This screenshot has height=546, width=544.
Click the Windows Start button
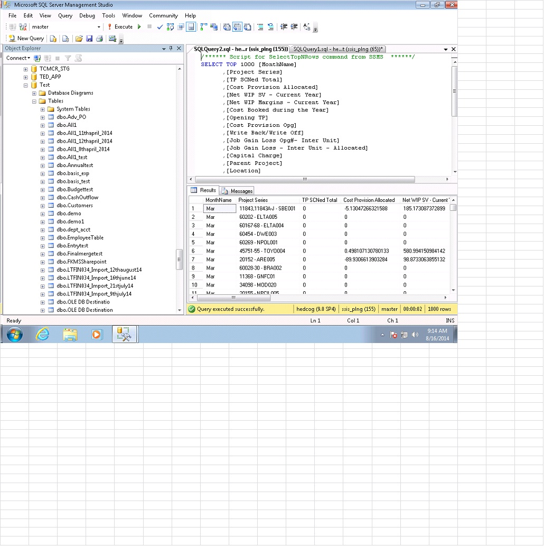click(x=15, y=334)
